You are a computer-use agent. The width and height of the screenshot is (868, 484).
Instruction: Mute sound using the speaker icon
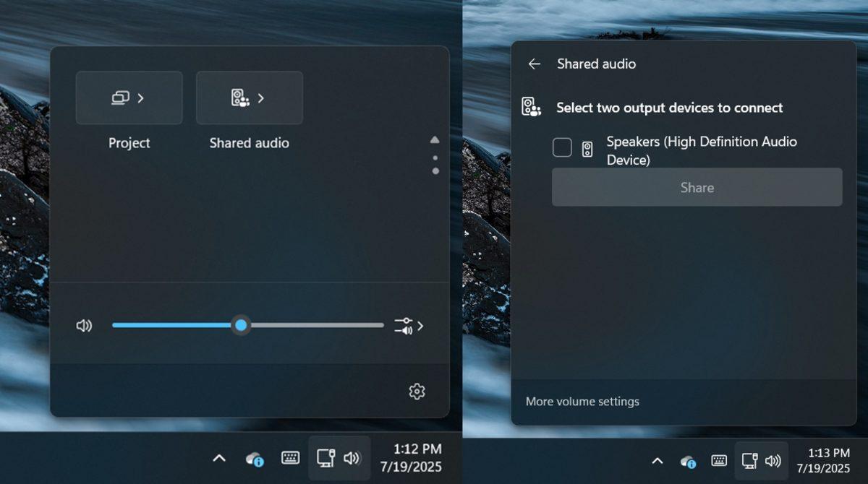pyautogui.click(x=84, y=325)
